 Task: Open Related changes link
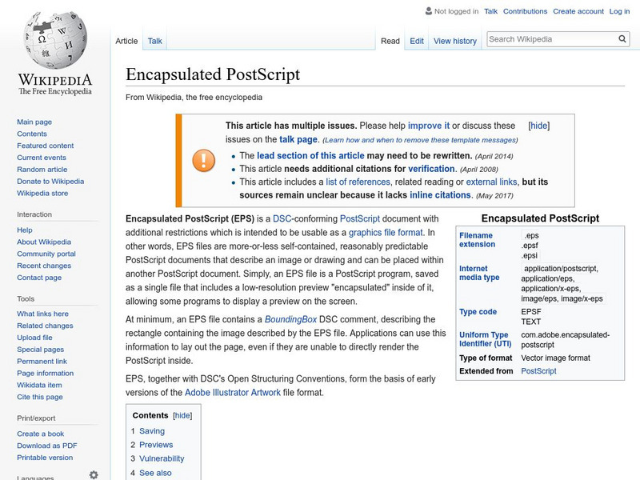pyautogui.click(x=45, y=326)
